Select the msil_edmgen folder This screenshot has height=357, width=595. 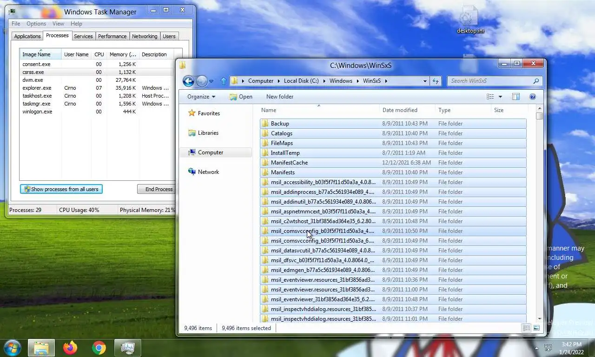[393, 270]
